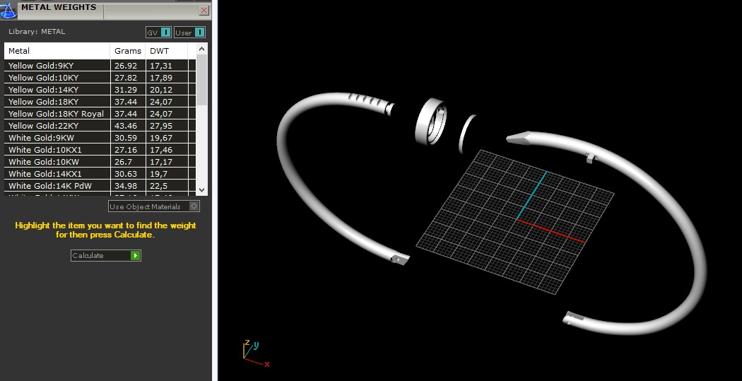742x381 pixels.
Task: Select the Yellow Gold:10KY row
Action: coord(100,78)
